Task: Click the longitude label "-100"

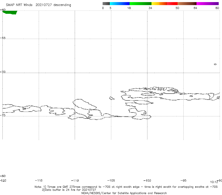Action: click(147, 181)
